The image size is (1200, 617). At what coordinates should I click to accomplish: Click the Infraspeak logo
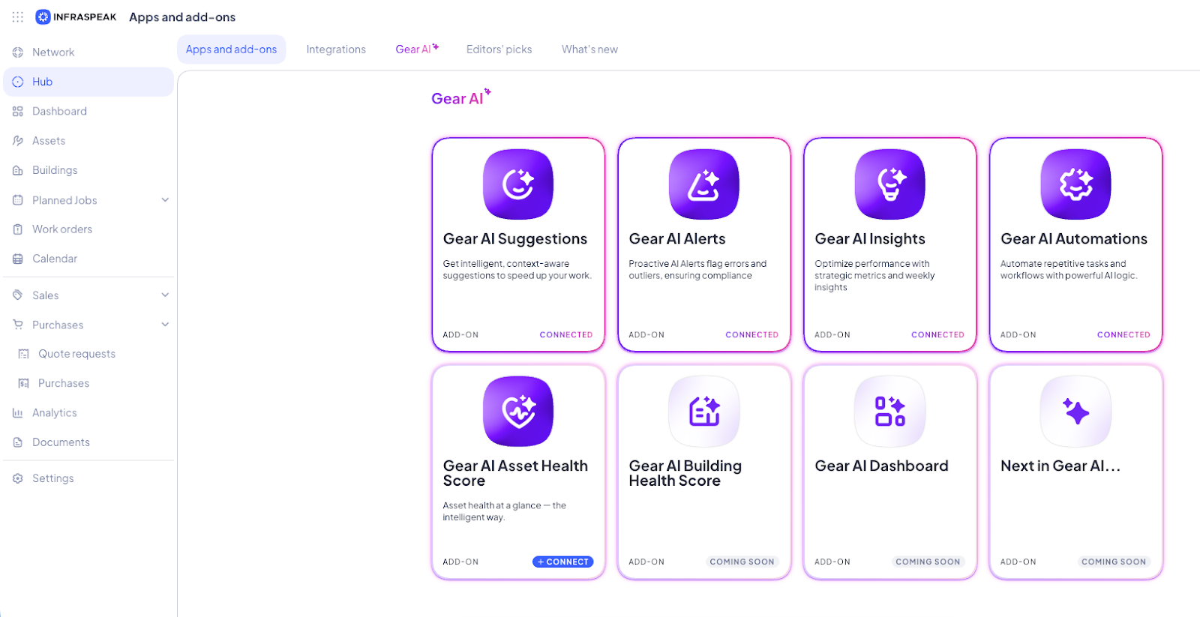[x=76, y=16]
